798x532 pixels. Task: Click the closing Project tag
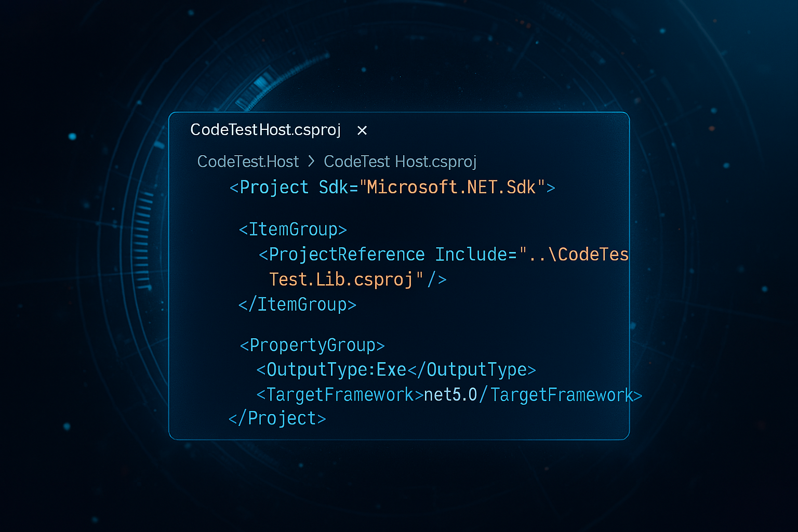[277, 418]
